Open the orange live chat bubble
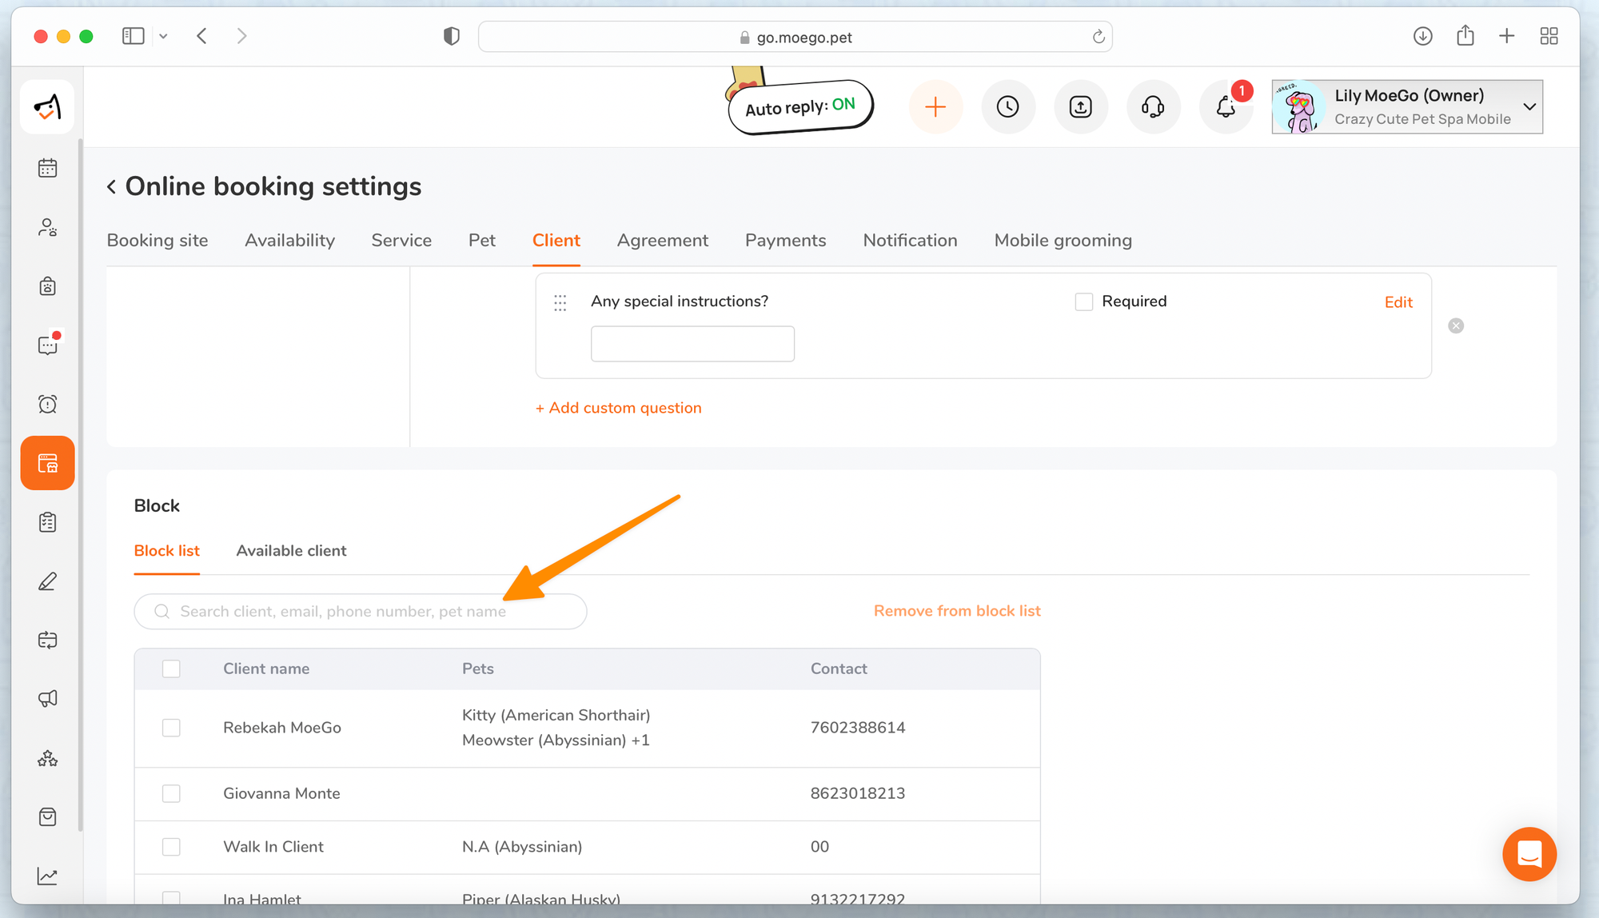Image resolution: width=1599 pixels, height=918 pixels. [1529, 853]
